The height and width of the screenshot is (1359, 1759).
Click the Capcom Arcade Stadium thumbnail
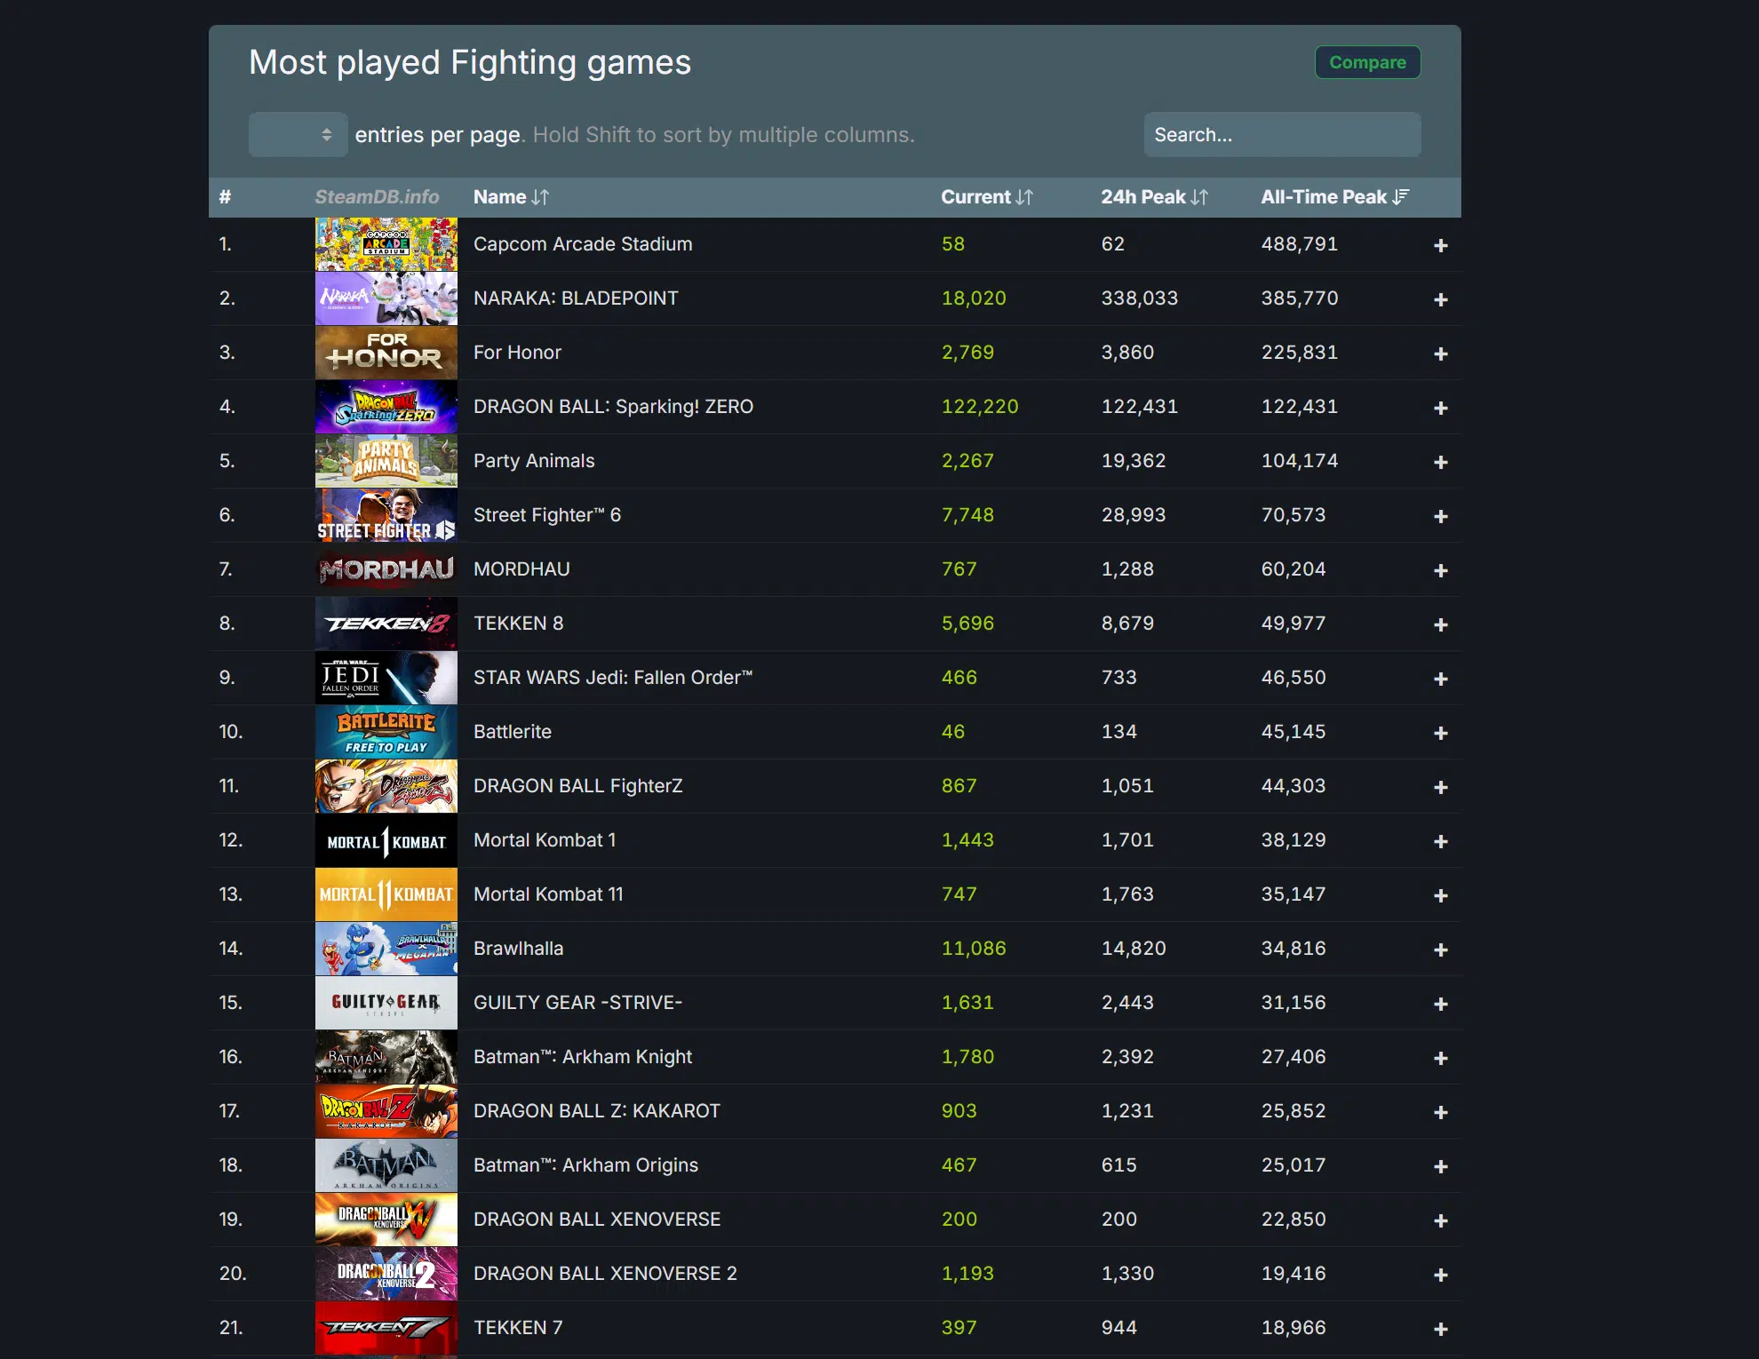pyautogui.click(x=386, y=244)
